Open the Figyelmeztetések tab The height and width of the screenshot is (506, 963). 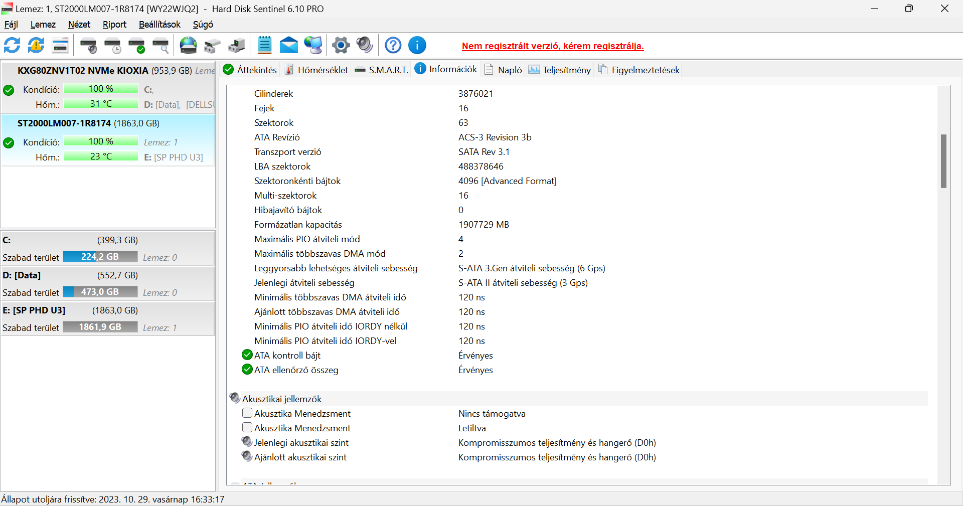pyautogui.click(x=639, y=70)
